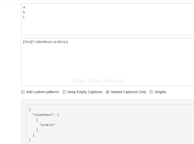The height and width of the screenshot is (144, 194).
Task: Click the 'Singles' label text
Action: point(160,92)
